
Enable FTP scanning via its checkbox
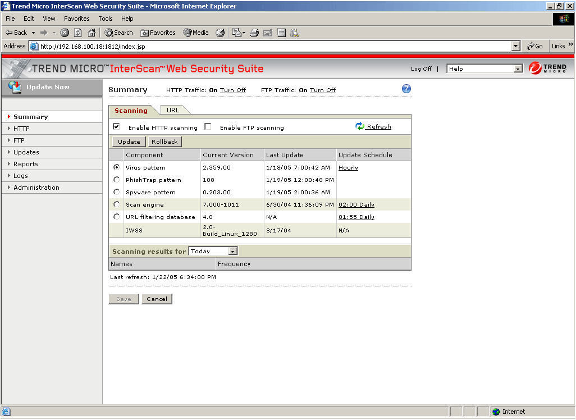[207, 126]
